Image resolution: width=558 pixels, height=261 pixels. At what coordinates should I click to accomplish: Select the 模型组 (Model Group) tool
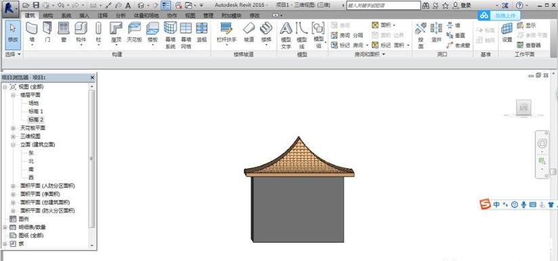(x=318, y=35)
